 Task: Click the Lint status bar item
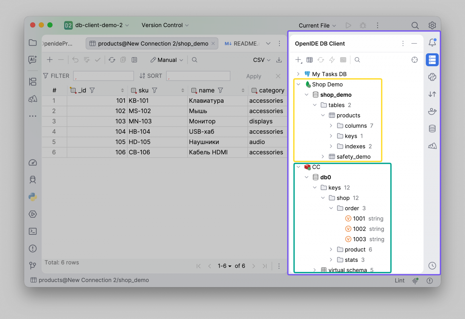pyautogui.click(x=400, y=281)
